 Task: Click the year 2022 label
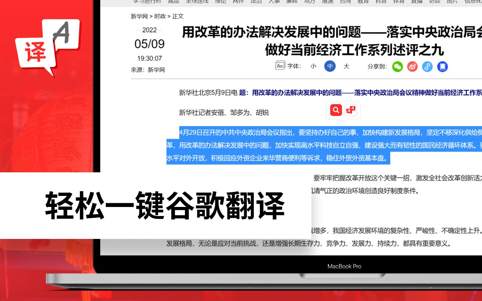click(149, 30)
